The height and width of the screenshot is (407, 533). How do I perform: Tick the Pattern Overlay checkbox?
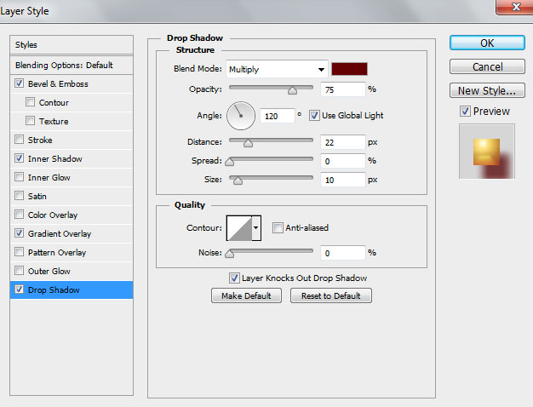pos(19,252)
